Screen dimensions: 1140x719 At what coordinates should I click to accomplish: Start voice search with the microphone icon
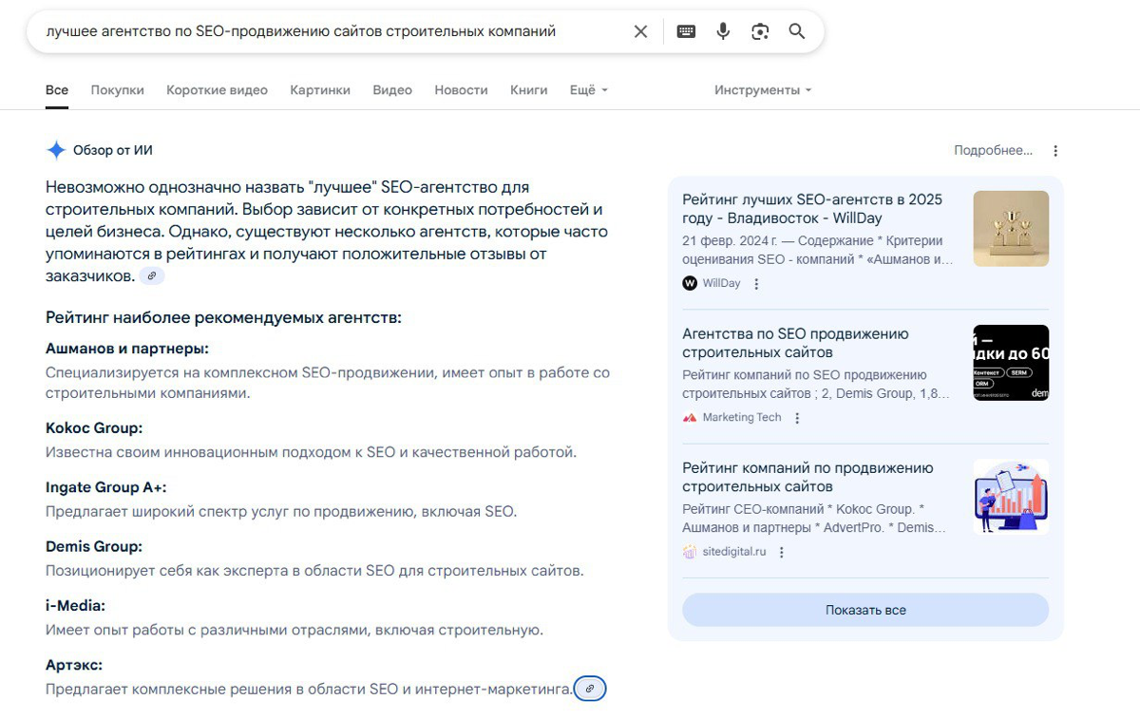(x=723, y=31)
